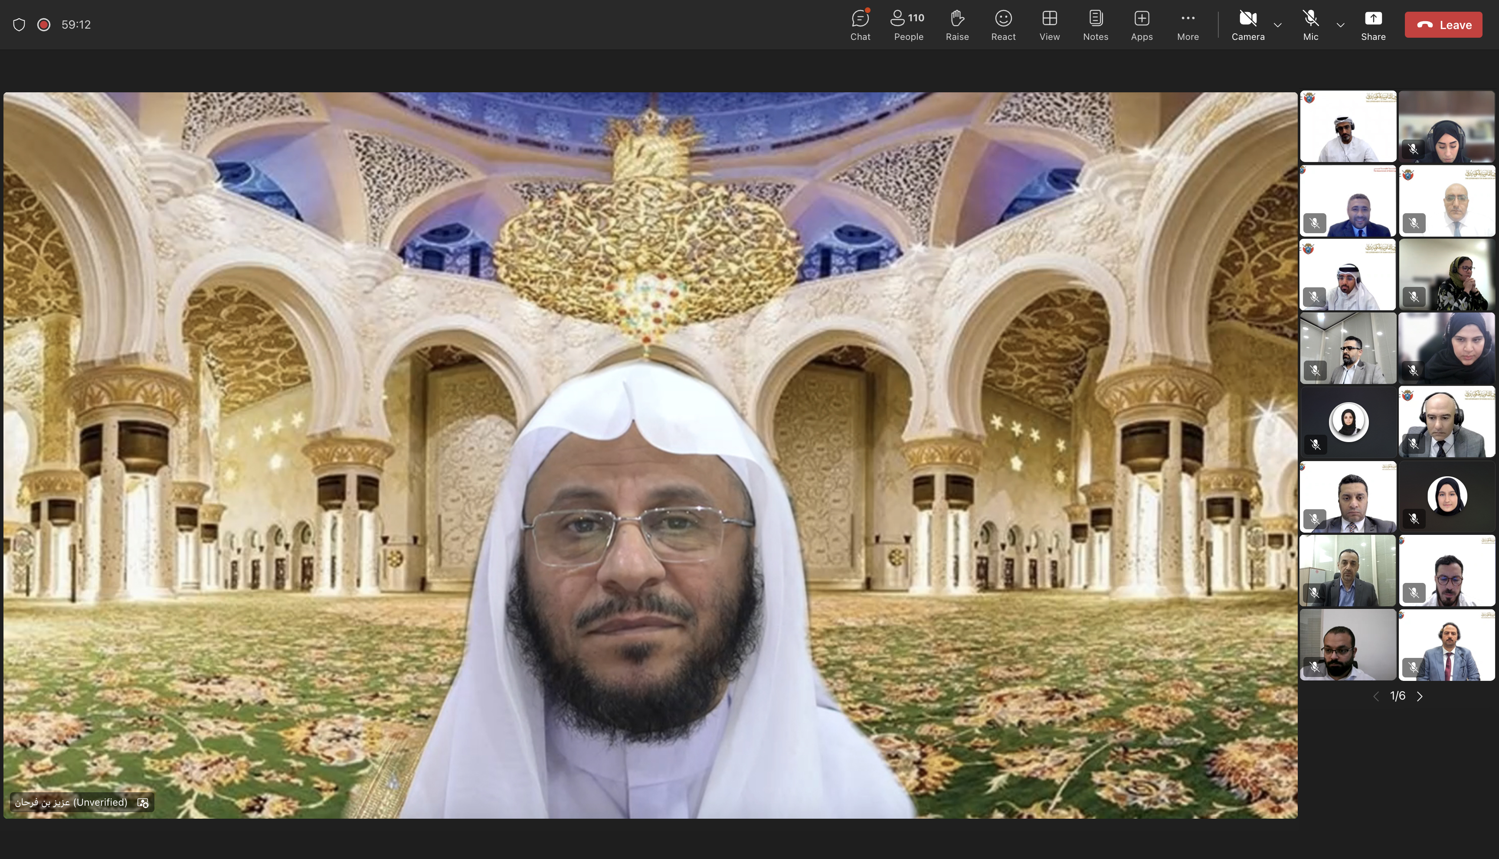The image size is (1499, 859).
Task: Click the shield security icon
Action: (x=19, y=24)
